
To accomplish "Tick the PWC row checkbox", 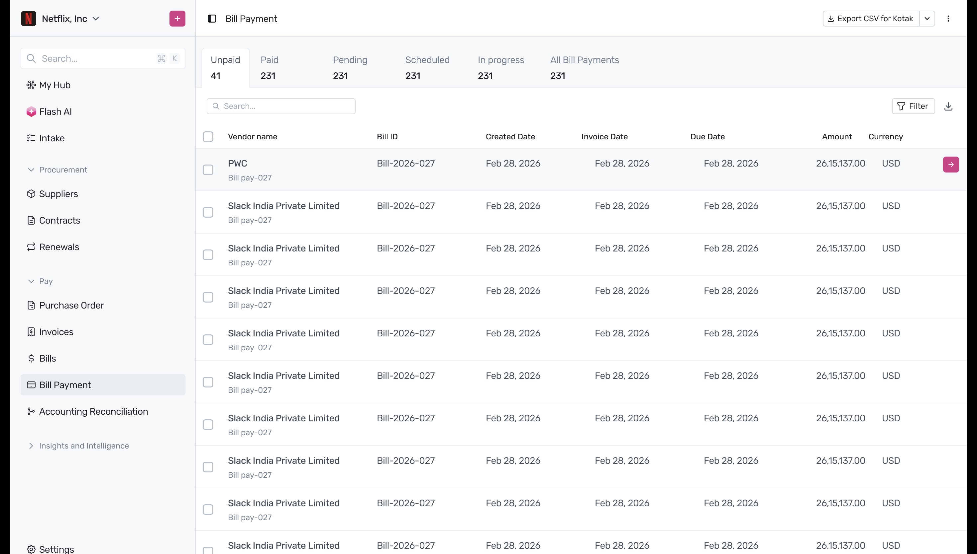I will pyautogui.click(x=208, y=170).
